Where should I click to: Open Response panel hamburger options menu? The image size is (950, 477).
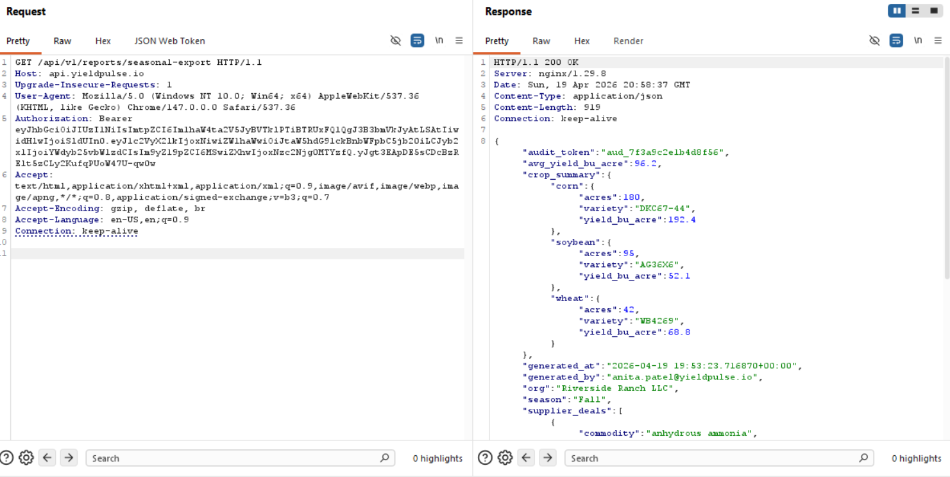pos(938,40)
